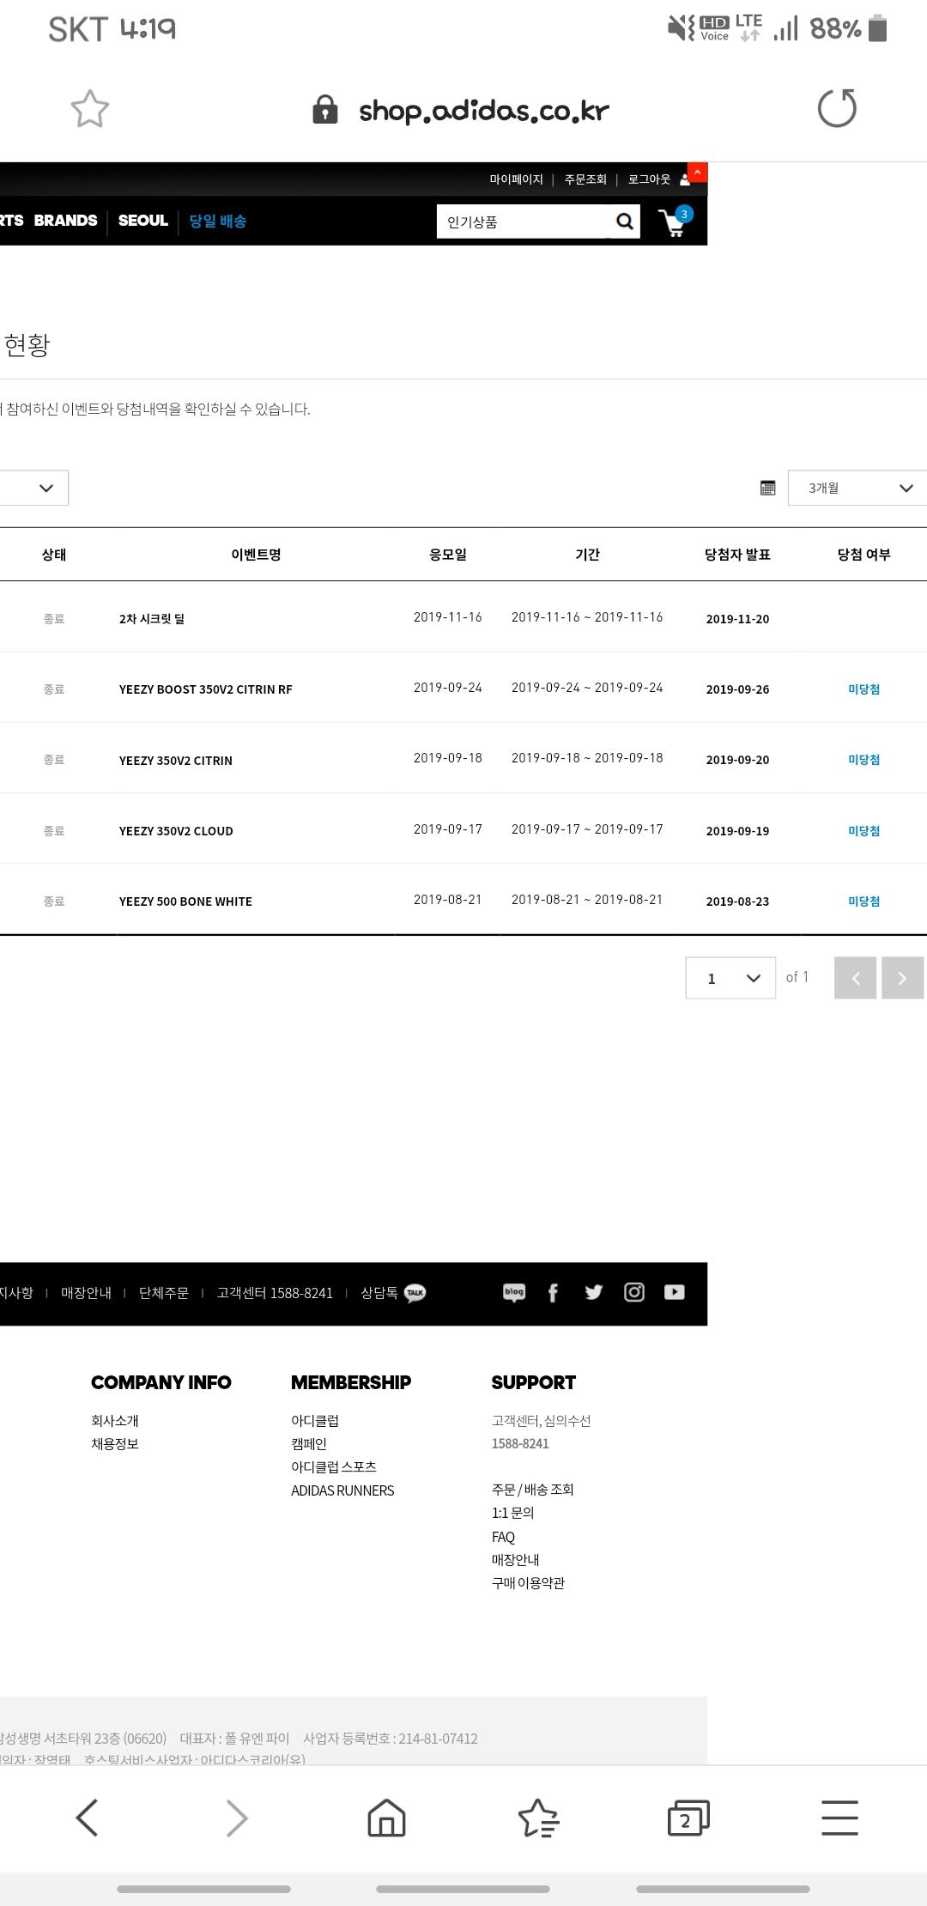Expand the 3개월 period dropdown
This screenshot has height=1906, width=927.
(857, 488)
